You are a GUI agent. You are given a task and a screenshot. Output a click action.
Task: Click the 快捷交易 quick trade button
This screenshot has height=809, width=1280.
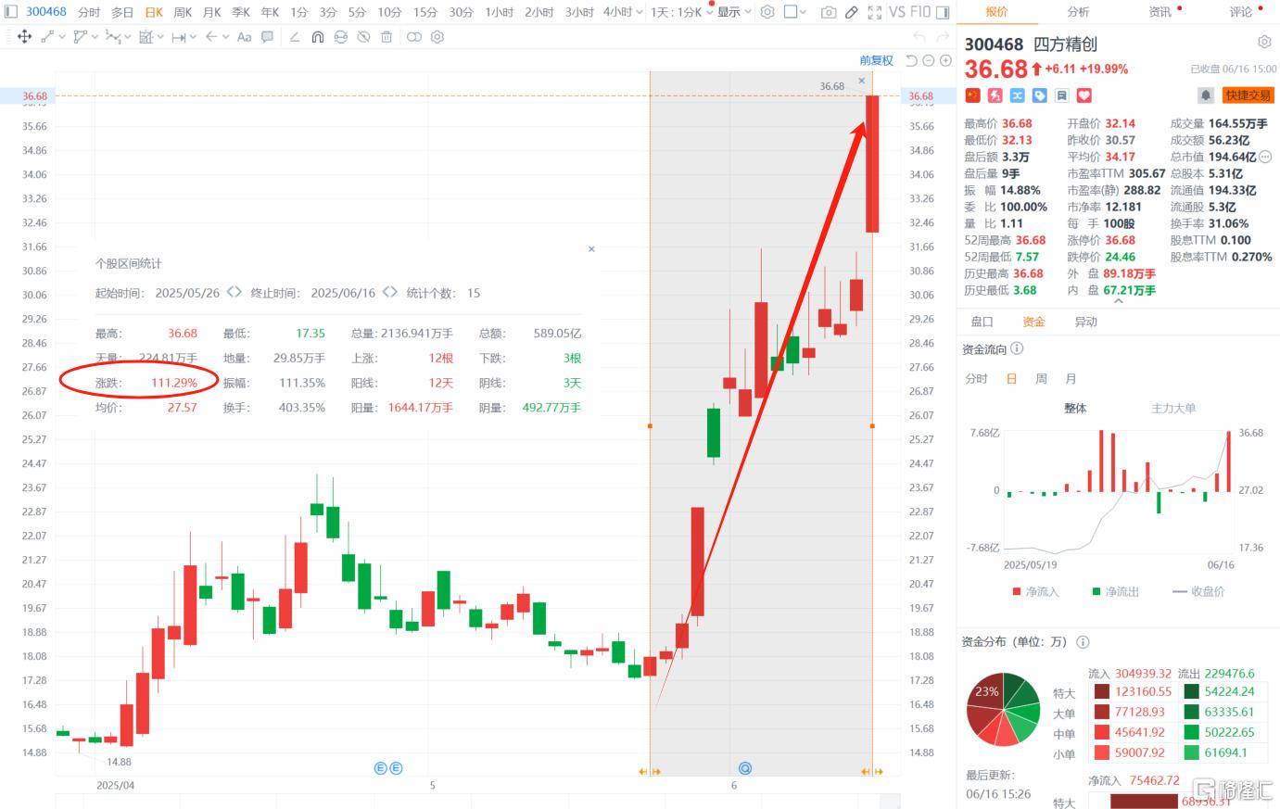1248,95
